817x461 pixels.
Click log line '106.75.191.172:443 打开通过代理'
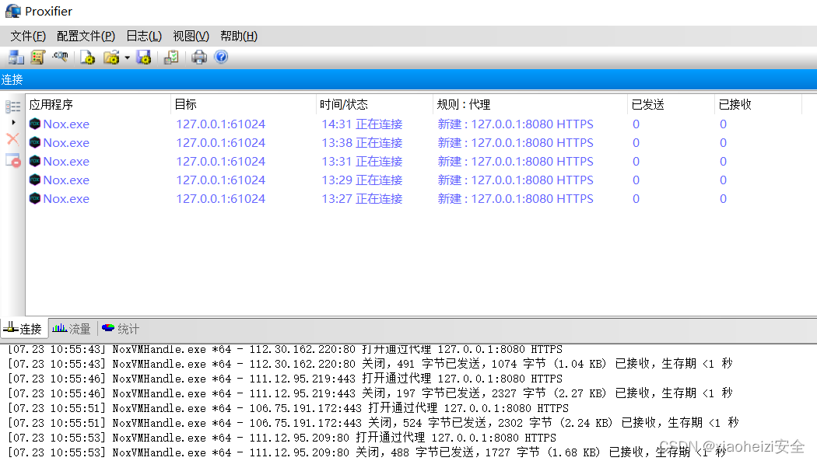(288, 408)
